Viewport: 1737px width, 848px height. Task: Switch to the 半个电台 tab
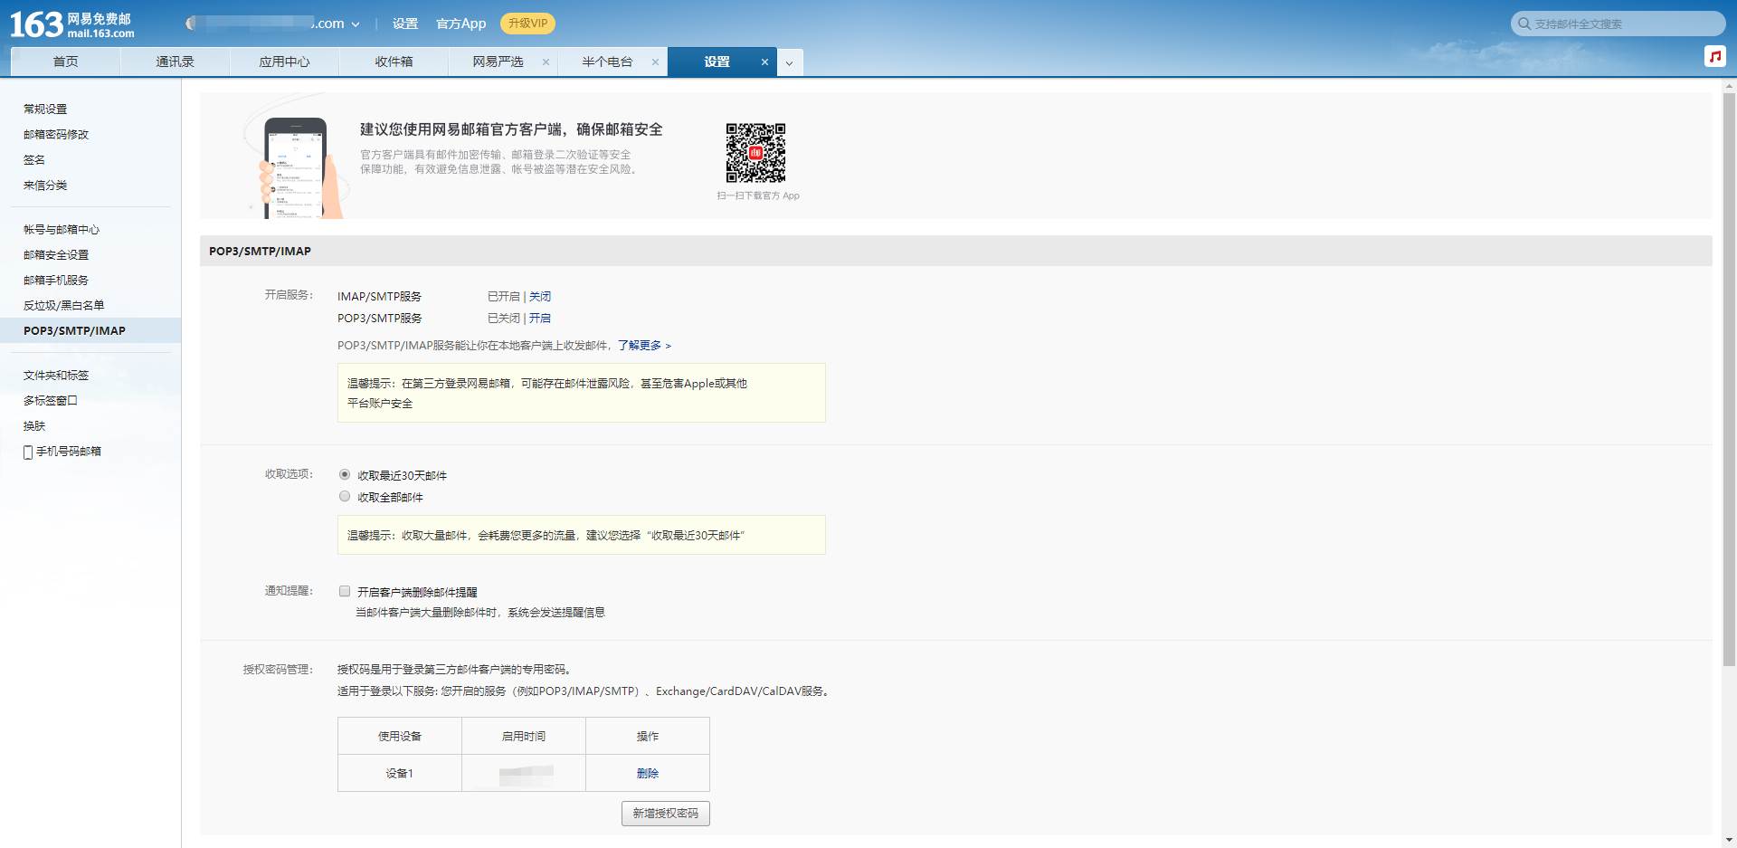(x=607, y=62)
